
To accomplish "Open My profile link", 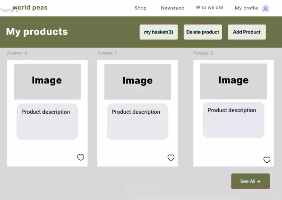I will pos(247,8).
